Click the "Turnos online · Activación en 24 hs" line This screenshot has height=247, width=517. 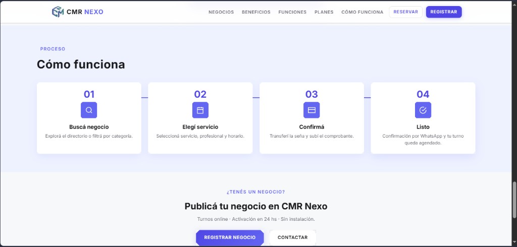tap(256, 219)
